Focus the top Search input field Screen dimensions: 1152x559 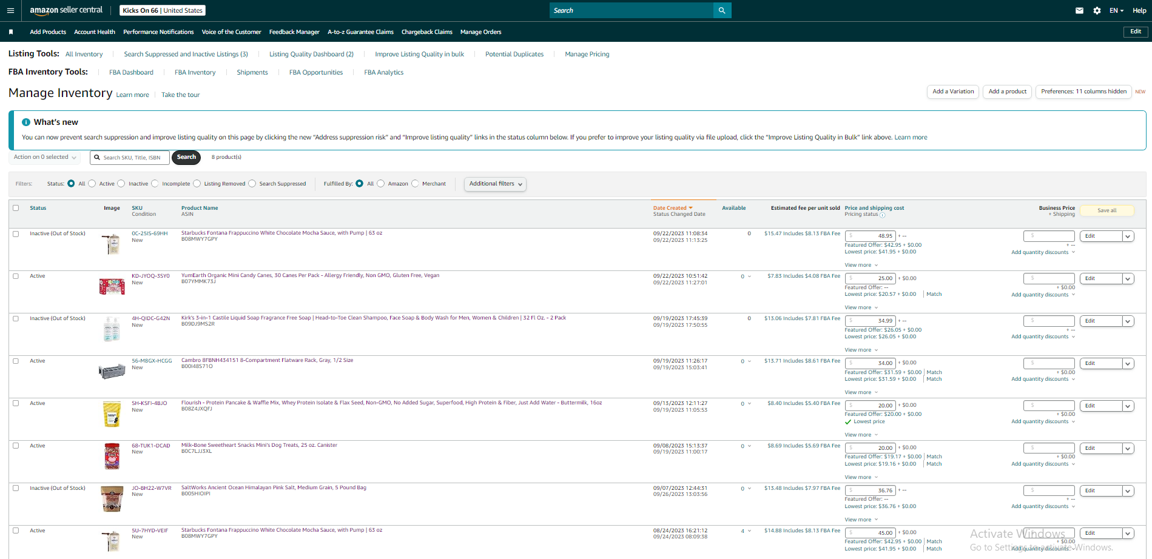click(x=632, y=10)
